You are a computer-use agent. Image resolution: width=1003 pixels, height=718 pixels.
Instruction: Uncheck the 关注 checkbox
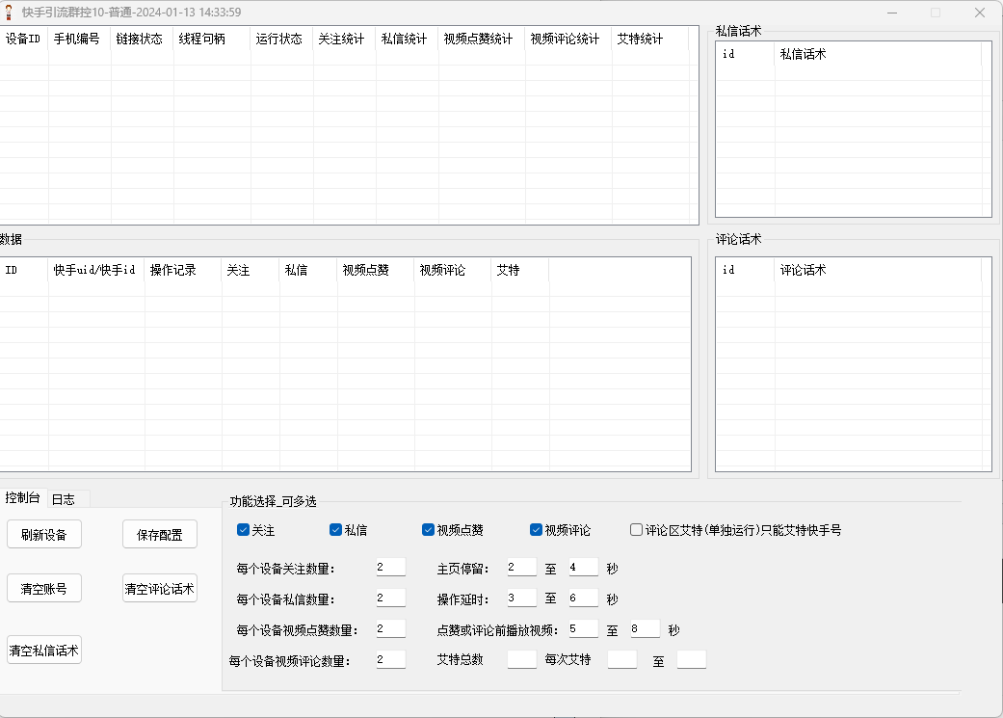pyautogui.click(x=244, y=530)
